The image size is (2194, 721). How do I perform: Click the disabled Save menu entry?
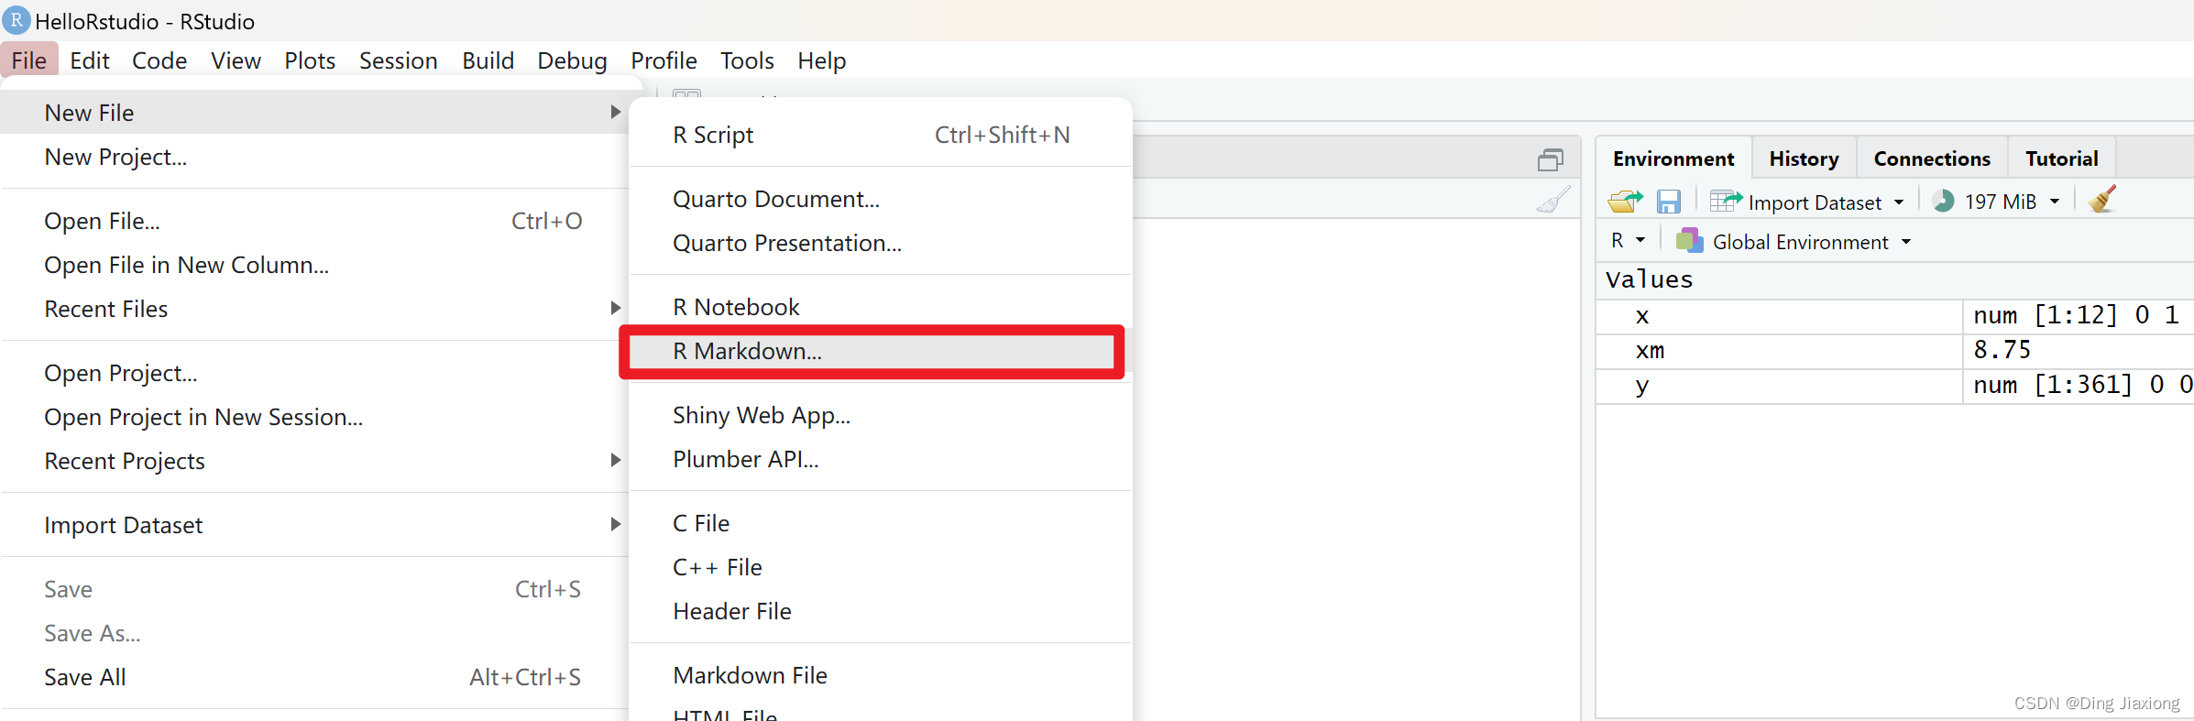tap(314, 589)
